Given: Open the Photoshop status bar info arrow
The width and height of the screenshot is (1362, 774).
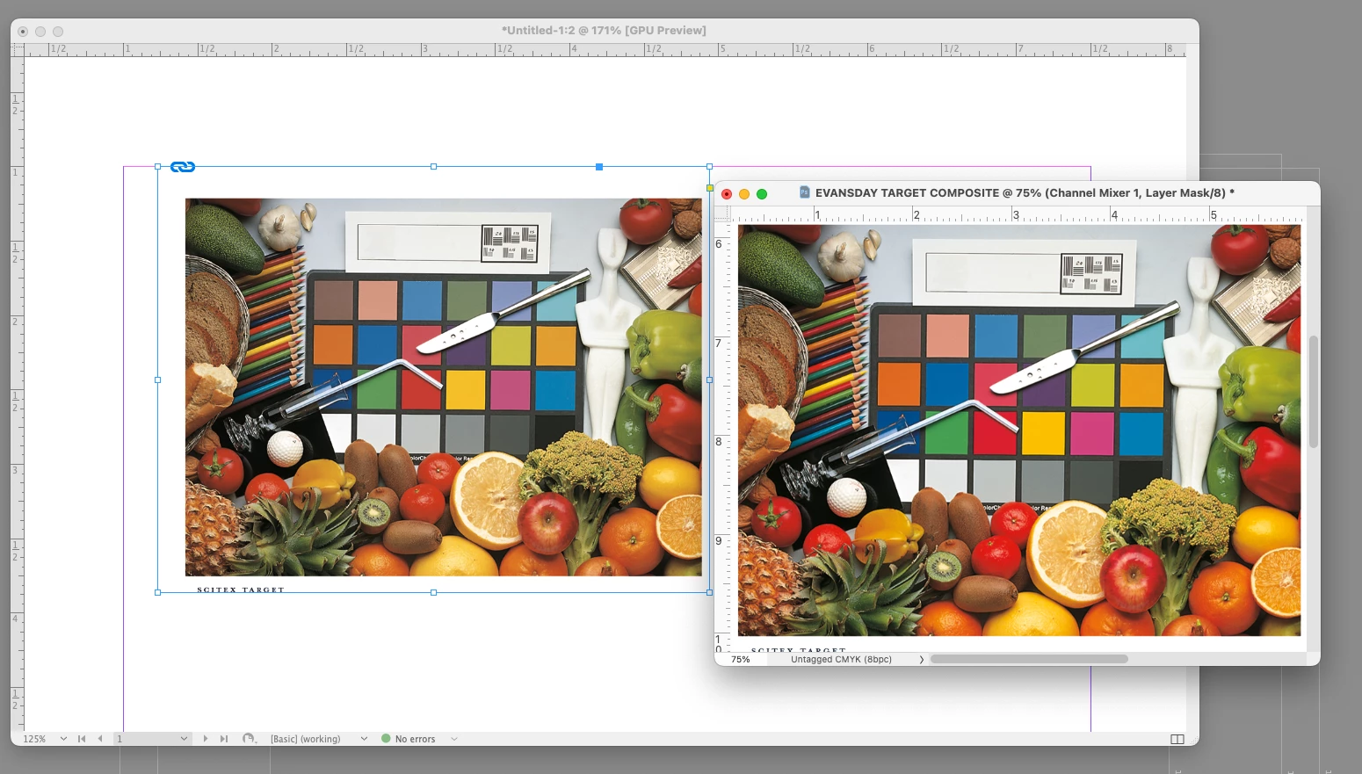Looking at the screenshot, I should pos(921,659).
